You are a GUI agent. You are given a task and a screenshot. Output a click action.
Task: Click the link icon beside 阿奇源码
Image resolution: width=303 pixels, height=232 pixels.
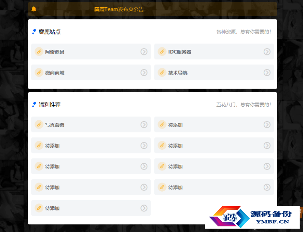tap(39, 51)
